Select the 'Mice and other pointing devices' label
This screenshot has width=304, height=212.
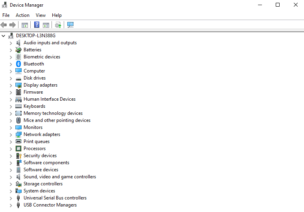tap(57, 120)
